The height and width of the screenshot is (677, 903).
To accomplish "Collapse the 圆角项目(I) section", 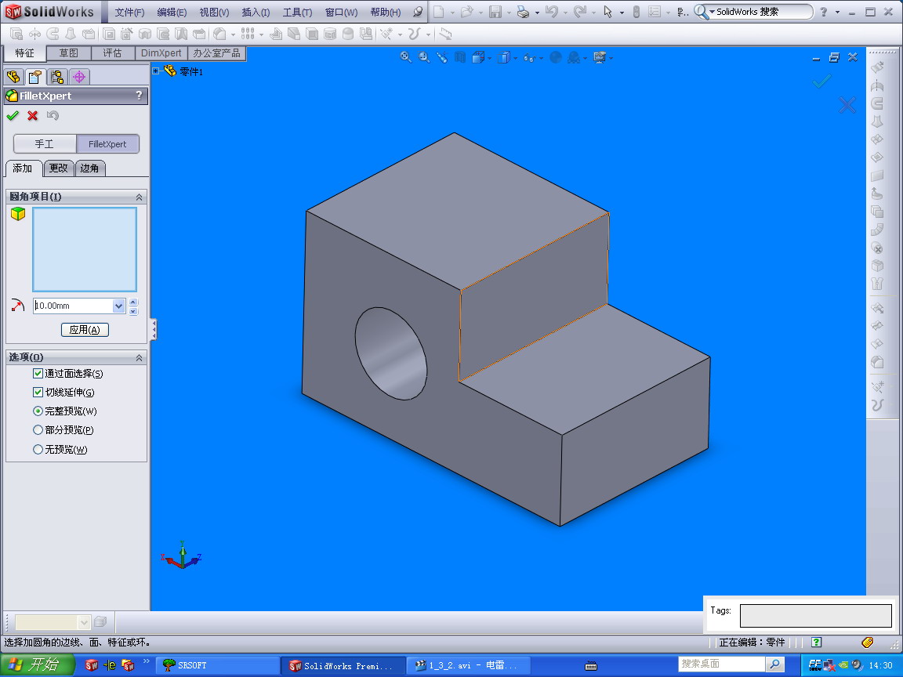I will pos(139,197).
